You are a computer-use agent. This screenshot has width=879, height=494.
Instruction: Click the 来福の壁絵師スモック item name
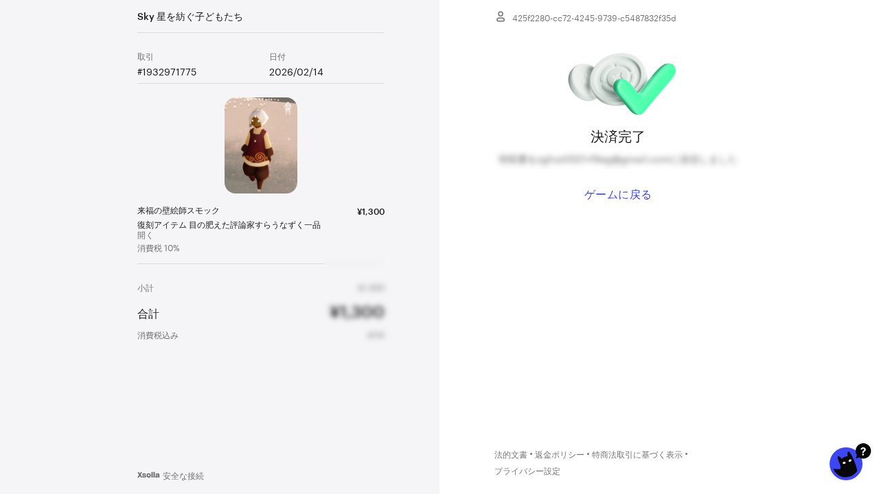click(179, 211)
